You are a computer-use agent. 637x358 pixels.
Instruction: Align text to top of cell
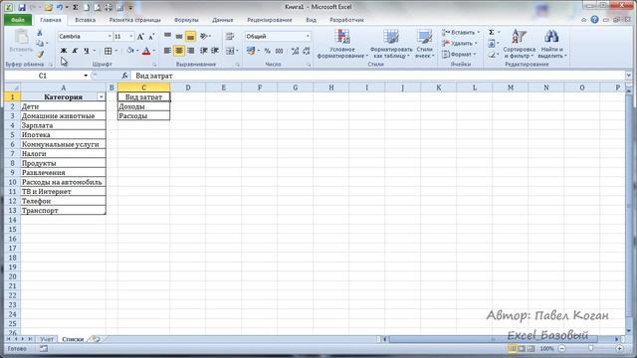point(167,36)
